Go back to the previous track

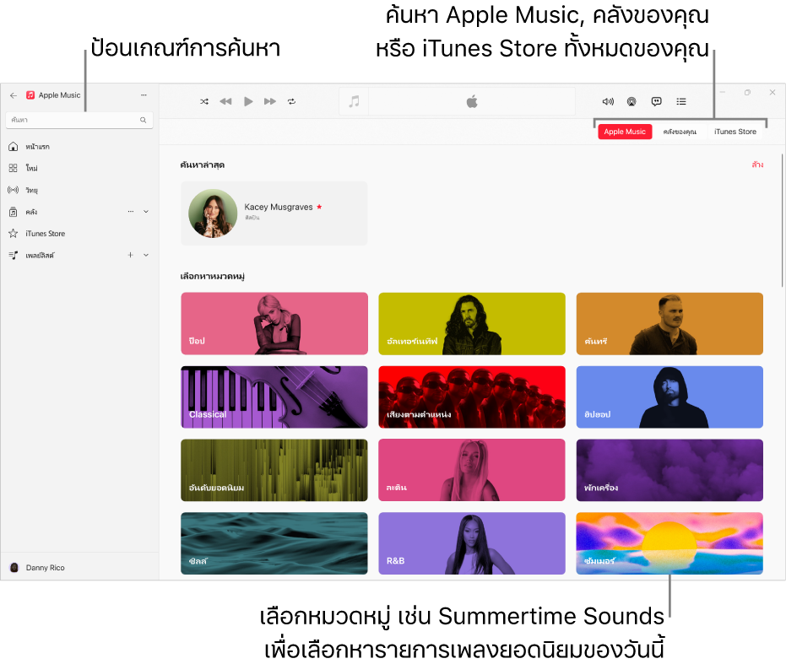(225, 101)
